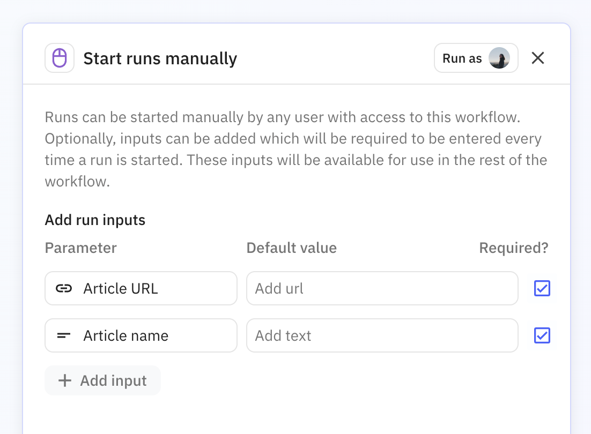The width and height of the screenshot is (591, 434).
Task: Click the Add input button label
Action: click(113, 381)
